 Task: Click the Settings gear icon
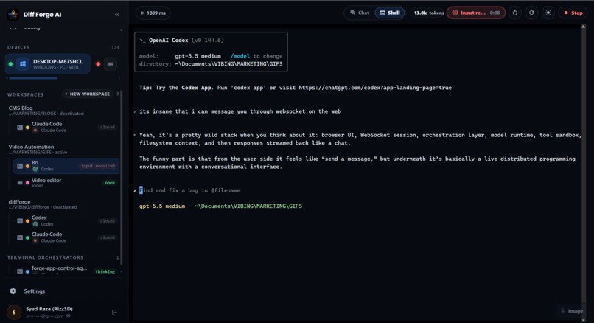13,291
